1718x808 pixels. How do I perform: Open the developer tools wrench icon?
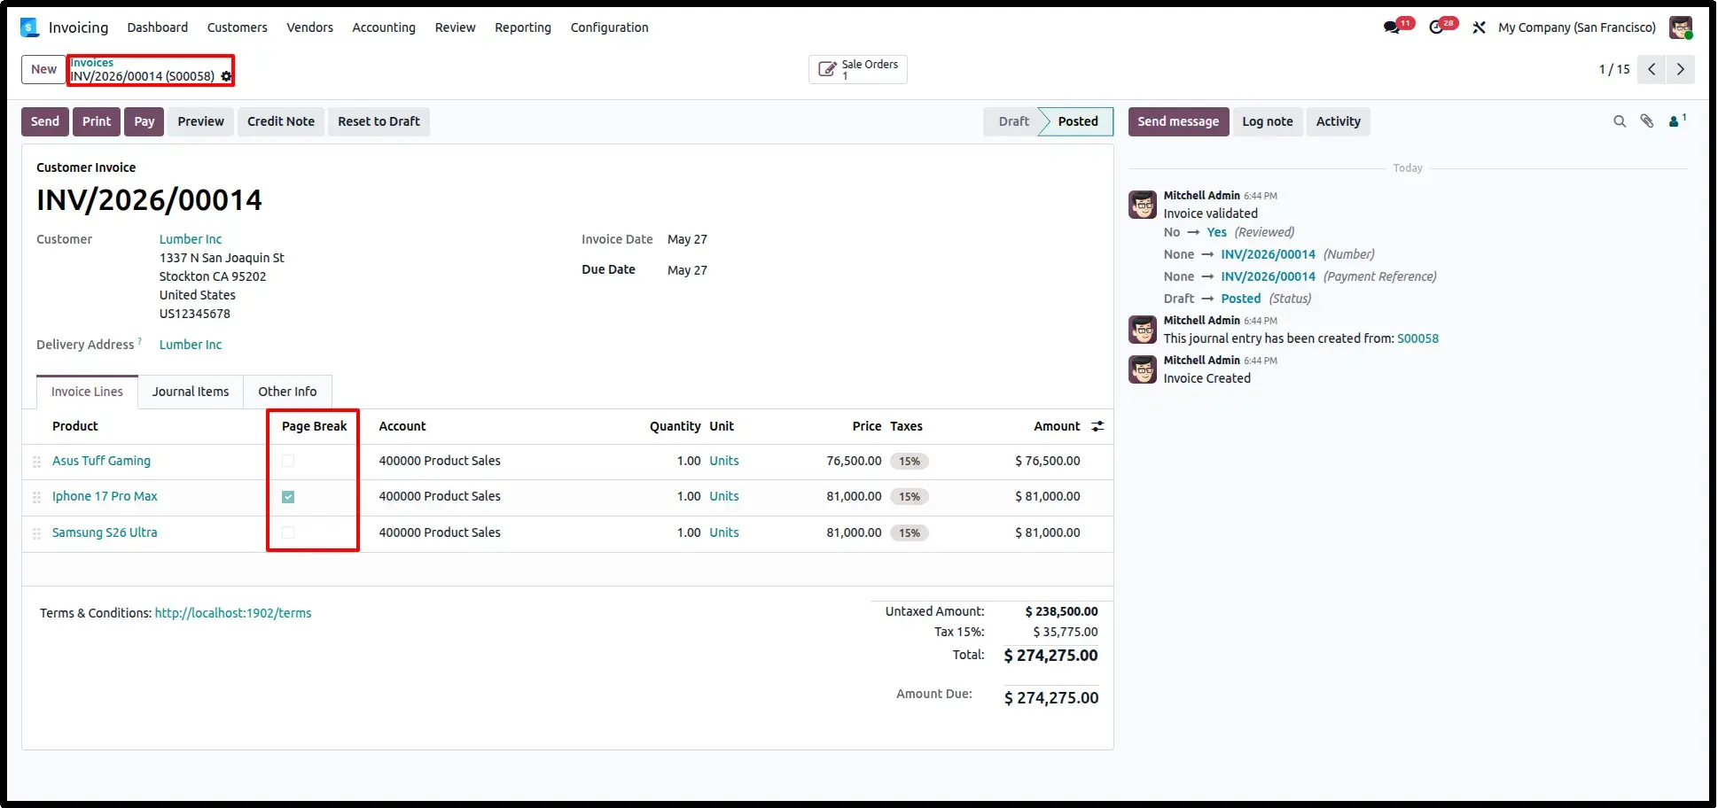[1479, 27]
